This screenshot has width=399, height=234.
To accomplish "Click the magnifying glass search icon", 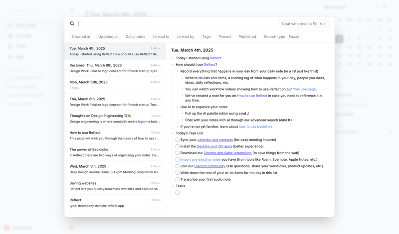I will [72, 23].
